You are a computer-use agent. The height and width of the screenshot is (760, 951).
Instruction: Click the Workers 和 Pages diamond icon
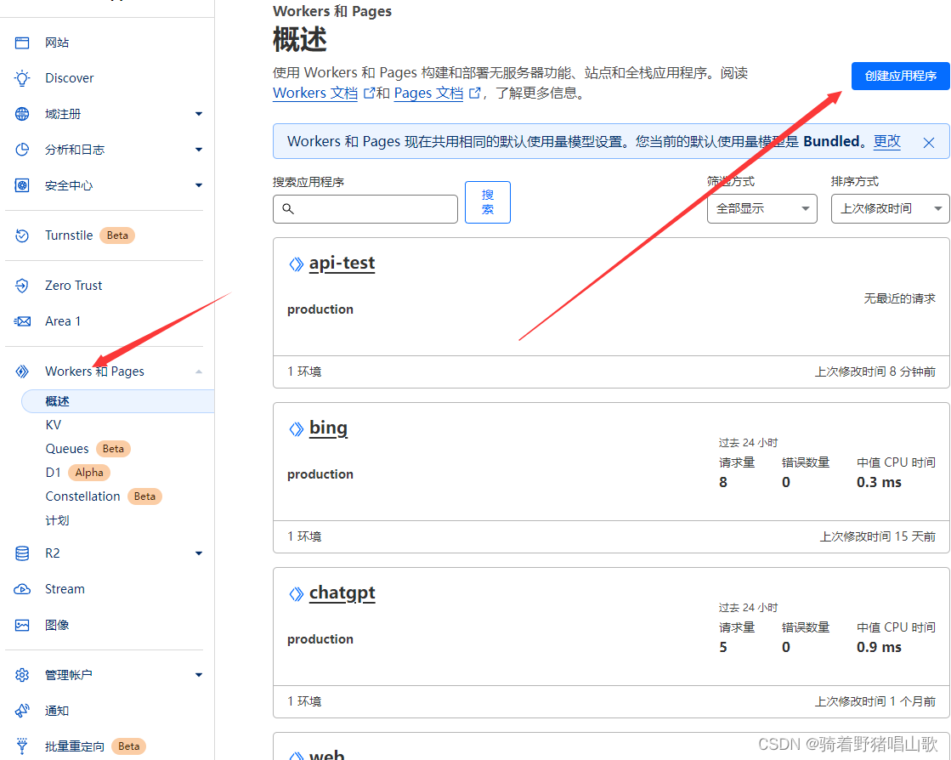point(22,371)
